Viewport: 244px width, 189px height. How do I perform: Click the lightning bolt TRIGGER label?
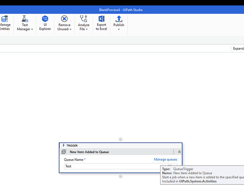[x=70, y=146]
